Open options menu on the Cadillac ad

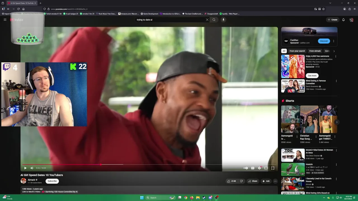tap(334, 41)
